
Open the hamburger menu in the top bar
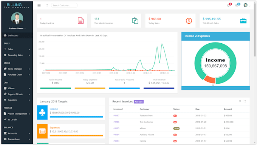39,5
